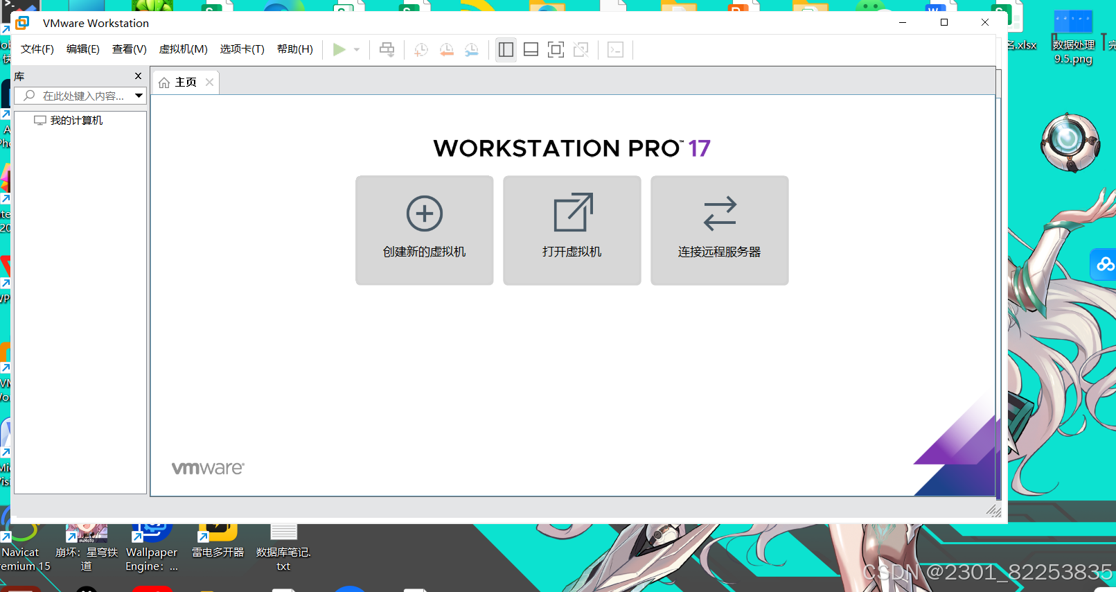Click the VMware Workstation title bar logo
Viewport: 1116px width, 592px height.
[22, 23]
